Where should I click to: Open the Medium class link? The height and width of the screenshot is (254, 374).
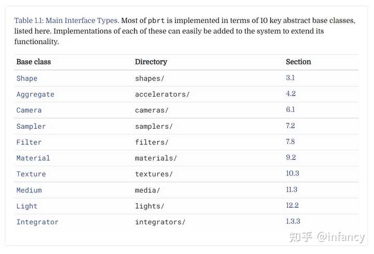tap(29, 190)
